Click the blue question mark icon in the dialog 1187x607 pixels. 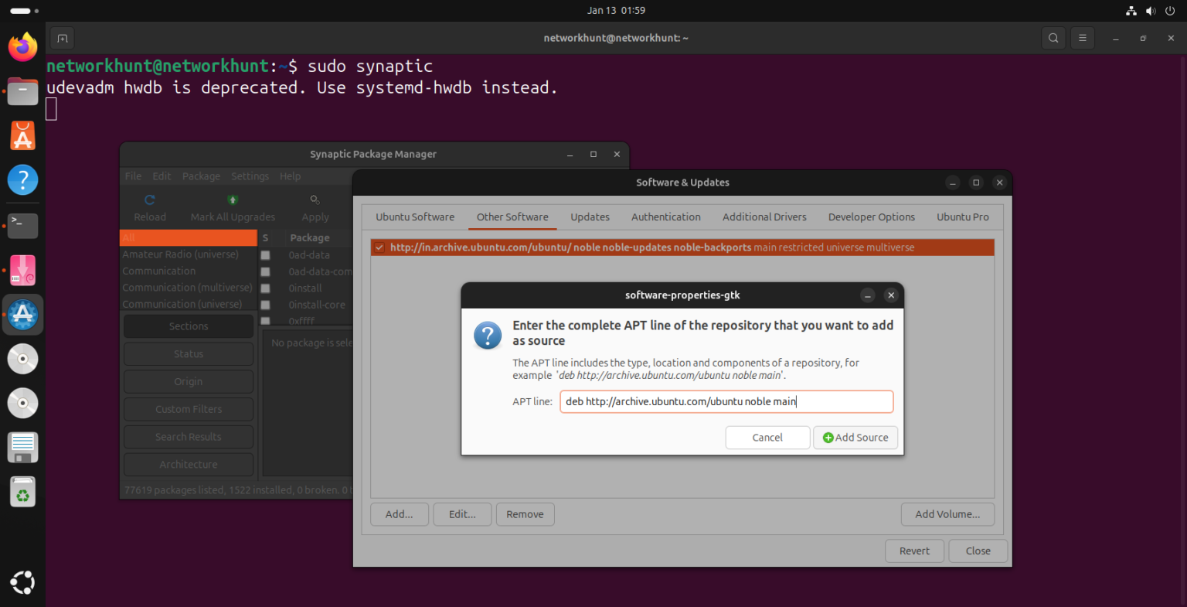(488, 335)
